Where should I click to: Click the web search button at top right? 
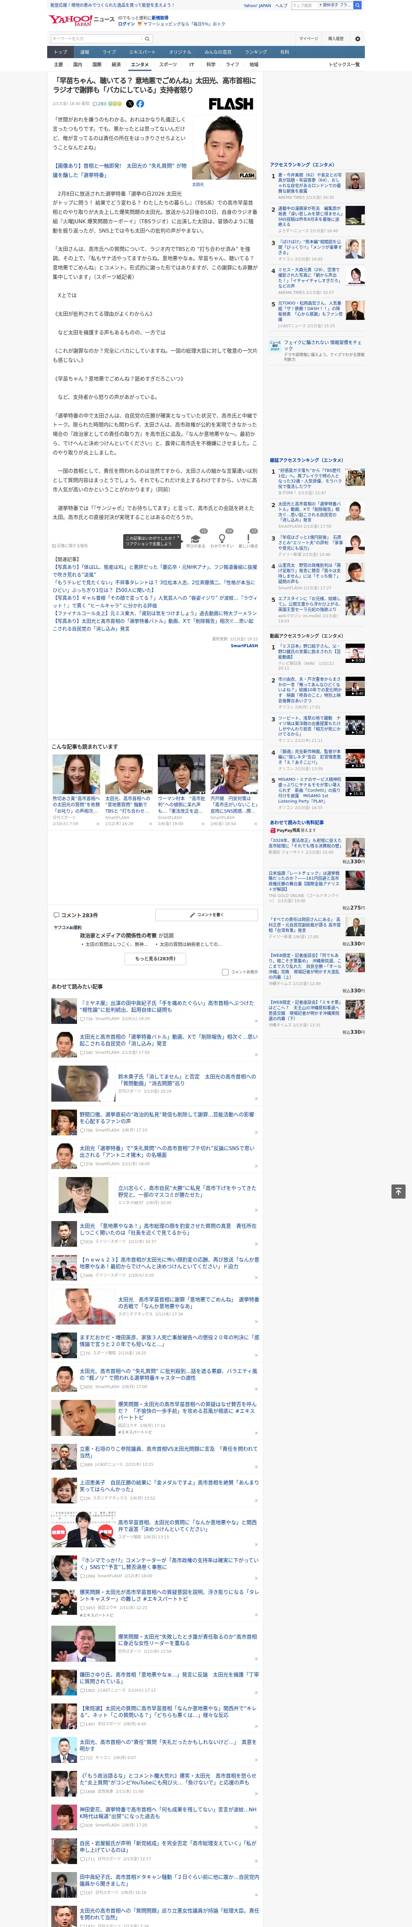click(x=357, y=5)
